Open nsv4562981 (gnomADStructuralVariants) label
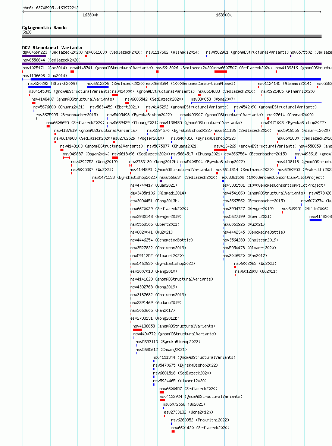 coord(247,52)
